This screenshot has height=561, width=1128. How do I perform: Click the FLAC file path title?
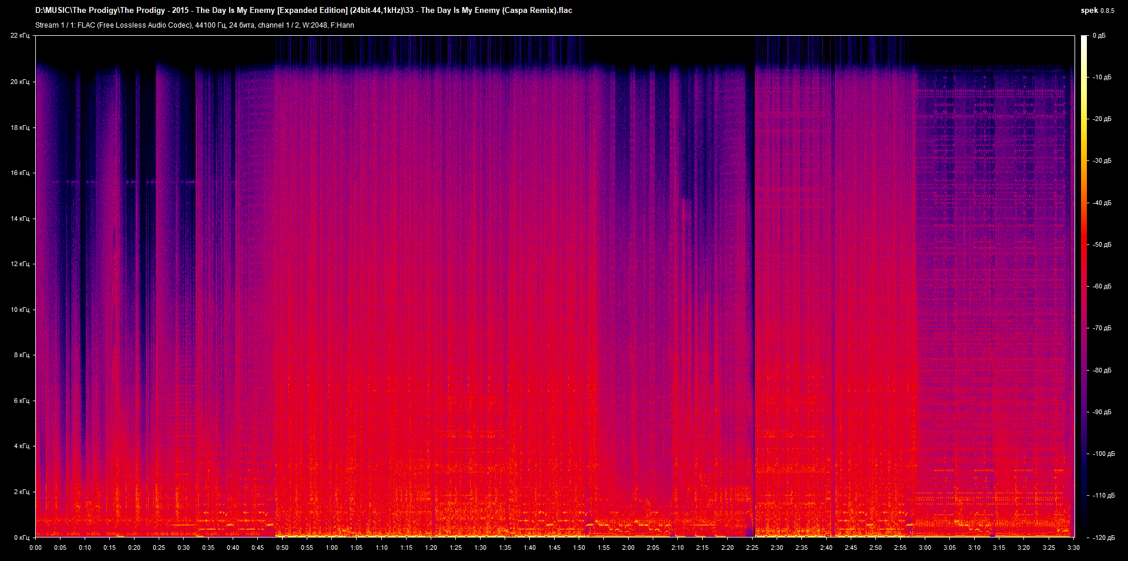click(303, 10)
